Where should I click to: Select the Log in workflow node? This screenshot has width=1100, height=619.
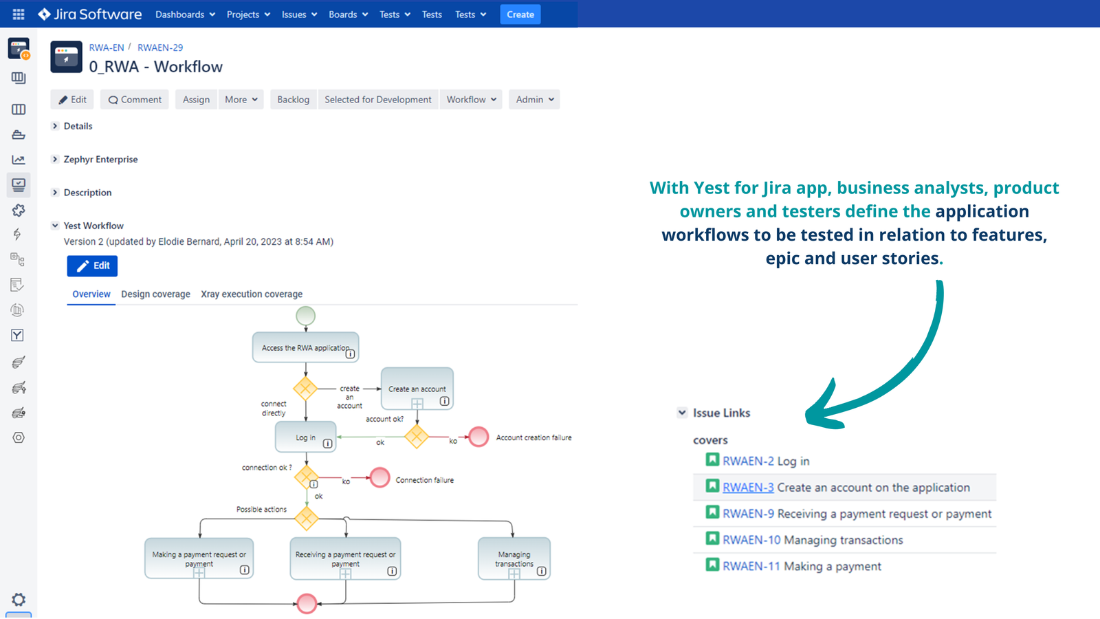pos(306,437)
